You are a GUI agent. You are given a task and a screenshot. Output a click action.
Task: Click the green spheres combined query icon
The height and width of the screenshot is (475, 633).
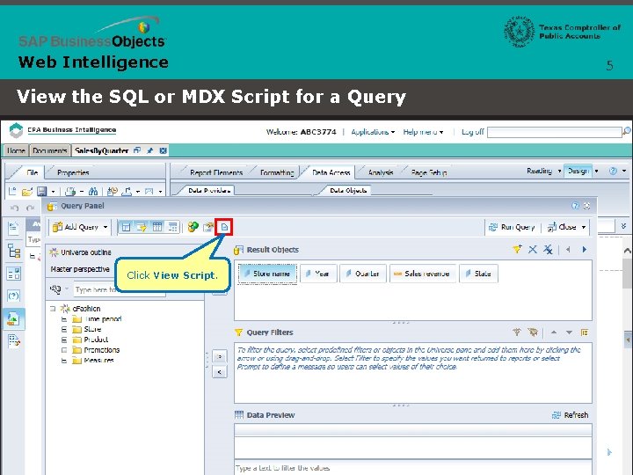pos(193,227)
